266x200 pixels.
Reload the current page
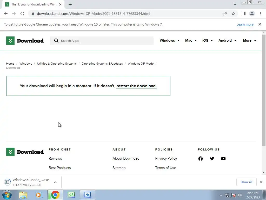click(22, 14)
